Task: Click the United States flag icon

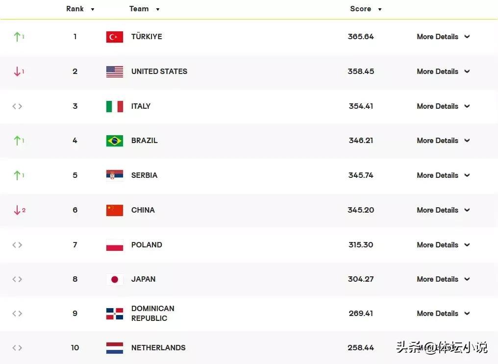Action: click(114, 72)
